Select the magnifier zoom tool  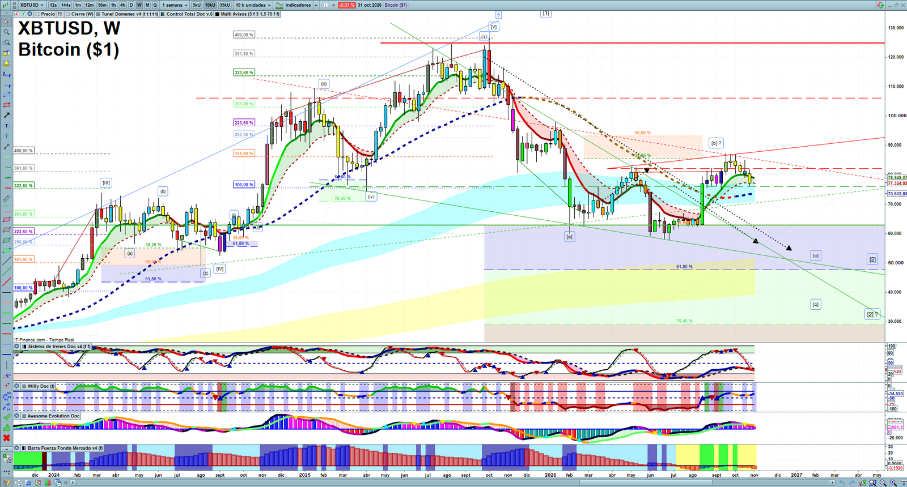(6, 32)
